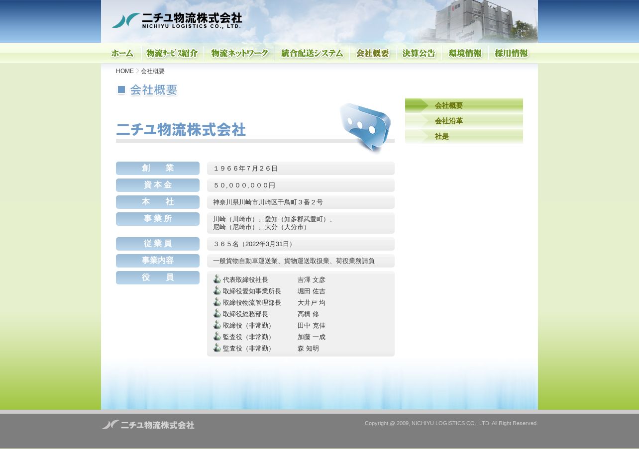Click the 資本金 label
Image resolution: width=639 pixels, height=449 pixels.
click(158, 185)
